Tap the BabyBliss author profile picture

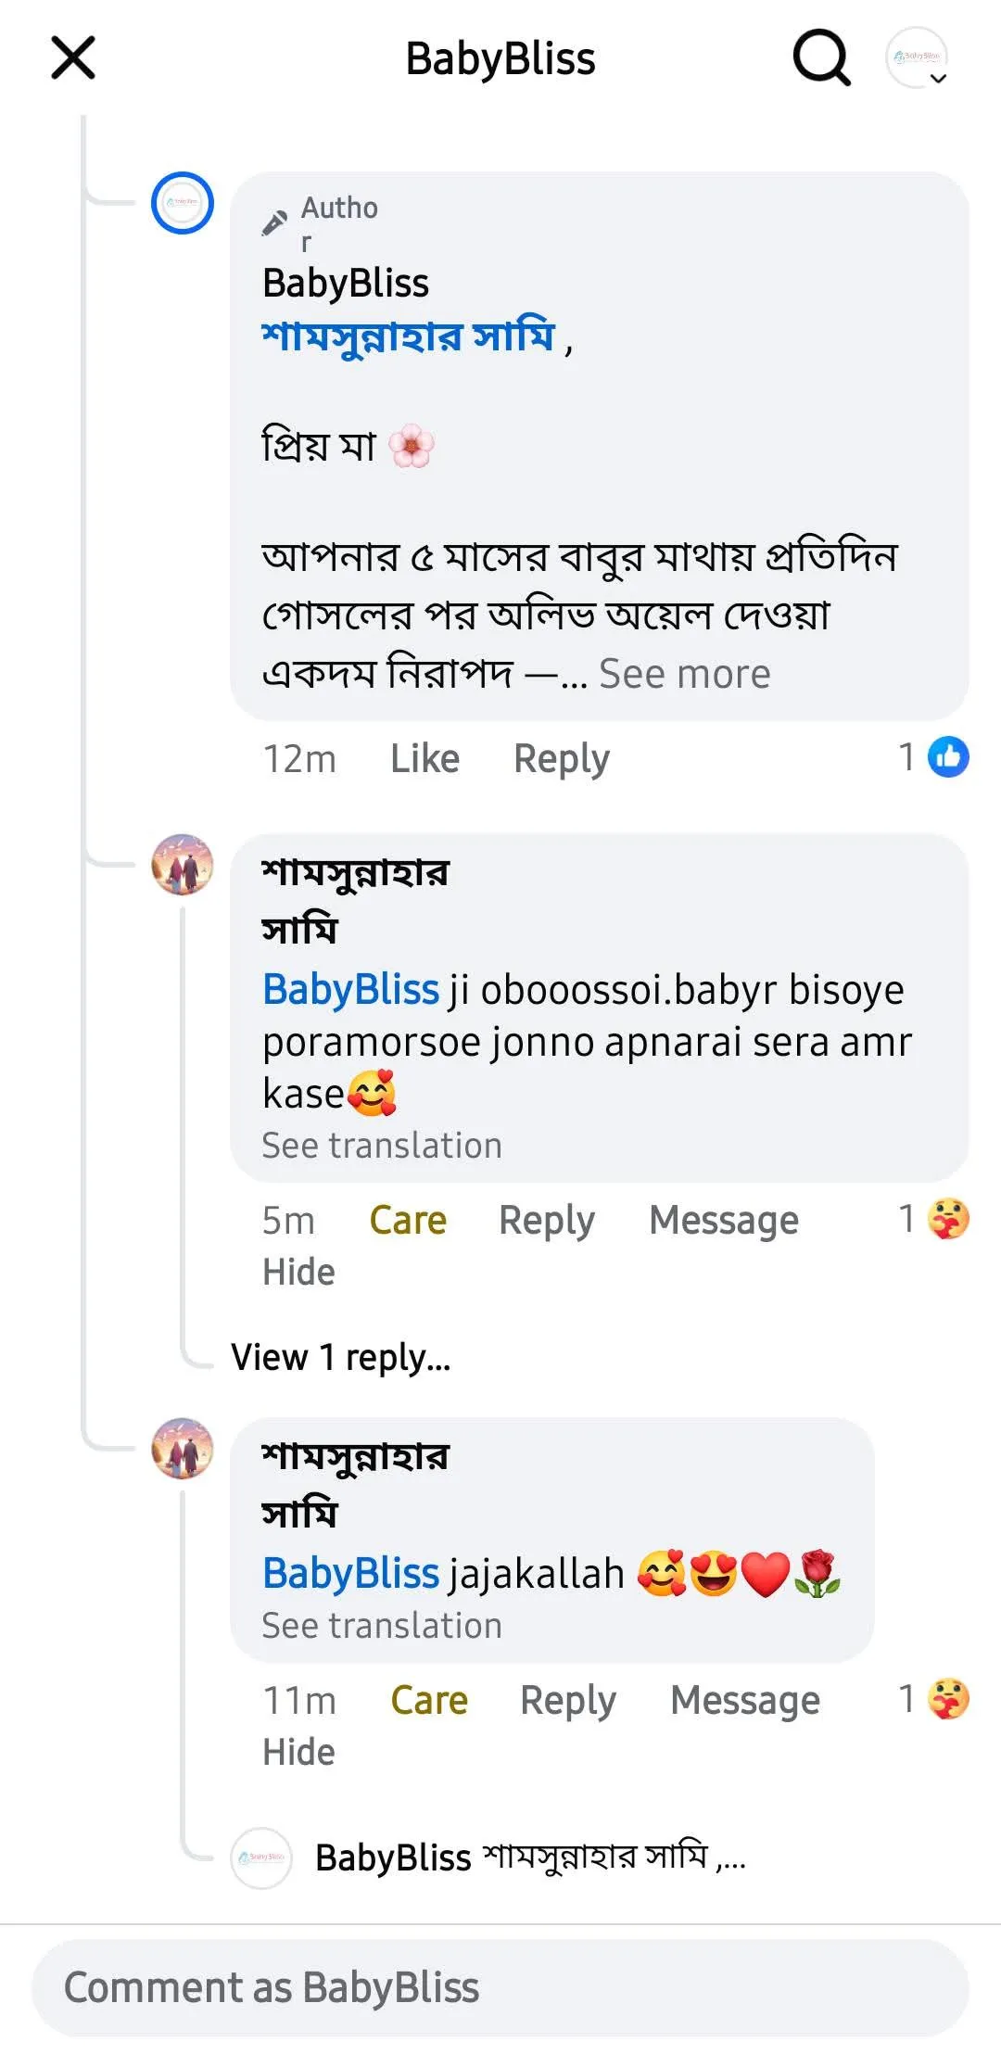[x=183, y=203]
